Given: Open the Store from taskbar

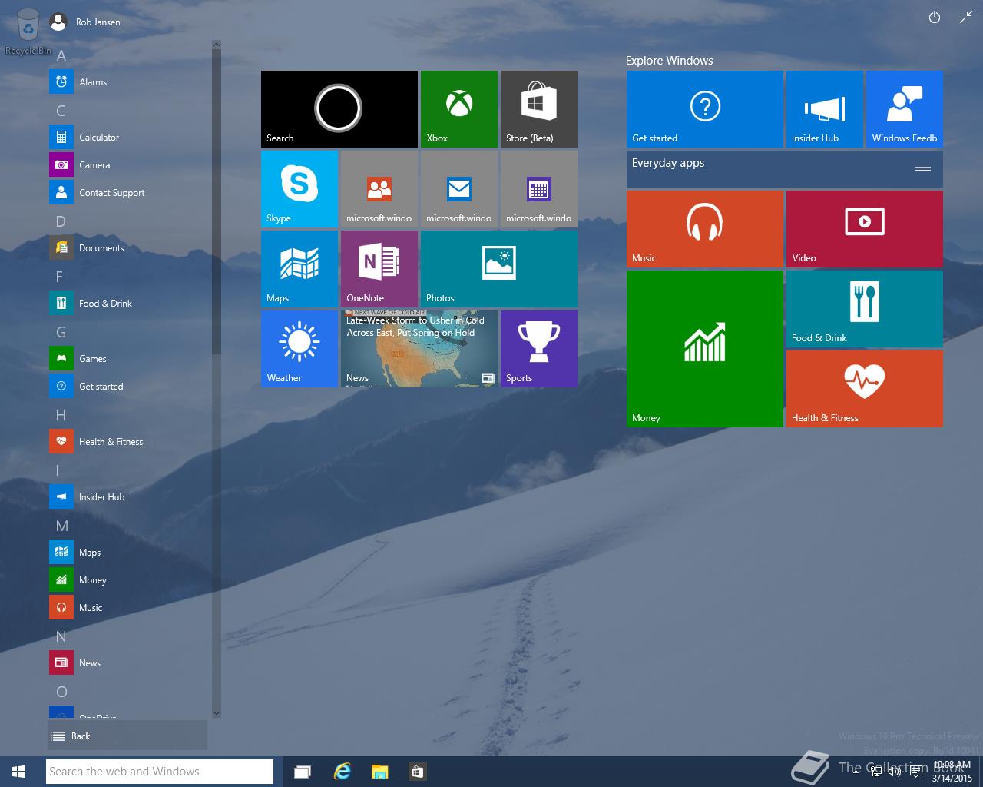Looking at the screenshot, I should (418, 772).
